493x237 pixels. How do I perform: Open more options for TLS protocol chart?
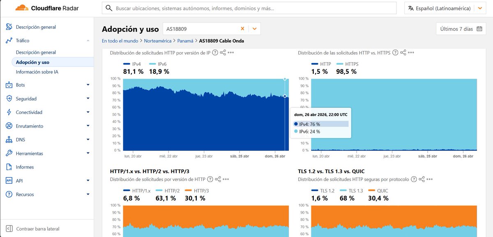(x=430, y=179)
